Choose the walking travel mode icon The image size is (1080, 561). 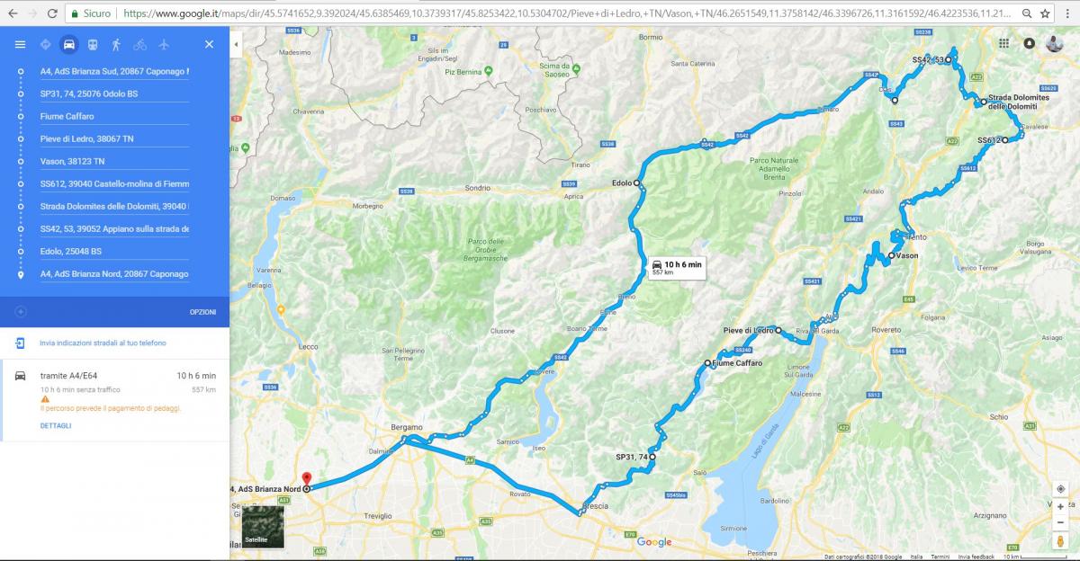click(116, 44)
